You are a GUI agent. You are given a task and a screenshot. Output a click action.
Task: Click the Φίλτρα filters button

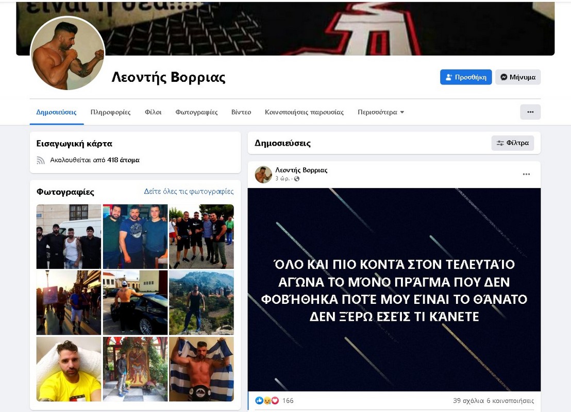click(x=512, y=143)
